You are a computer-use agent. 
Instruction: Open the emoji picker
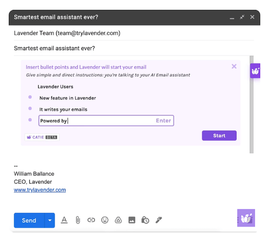click(105, 220)
